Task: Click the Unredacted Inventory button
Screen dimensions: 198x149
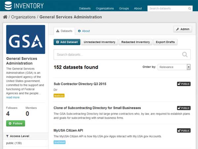Action: pyautogui.click(x=99, y=42)
